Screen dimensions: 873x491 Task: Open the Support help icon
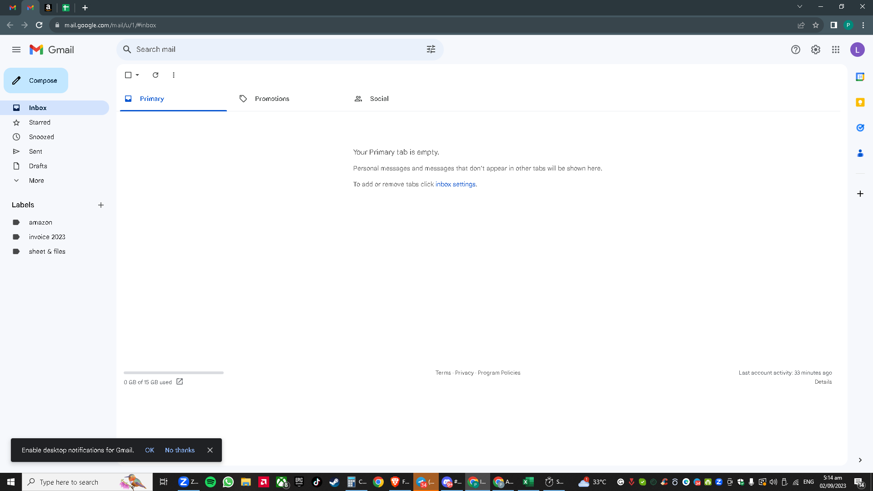(796, 50)
